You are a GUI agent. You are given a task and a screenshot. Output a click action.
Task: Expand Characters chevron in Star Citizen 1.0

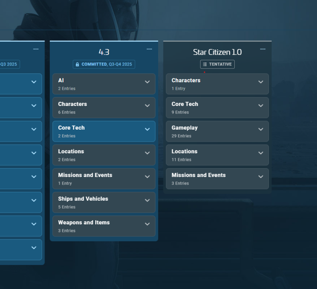[x=261, y=82]
